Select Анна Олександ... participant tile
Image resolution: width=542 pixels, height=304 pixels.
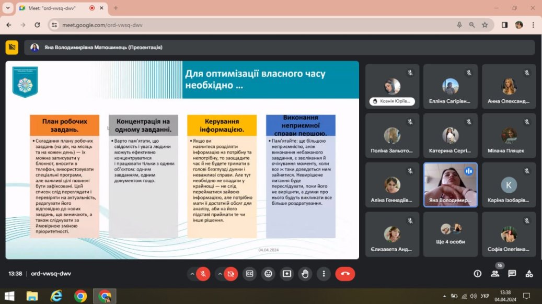pyautogui.click(x=509, y=86)
